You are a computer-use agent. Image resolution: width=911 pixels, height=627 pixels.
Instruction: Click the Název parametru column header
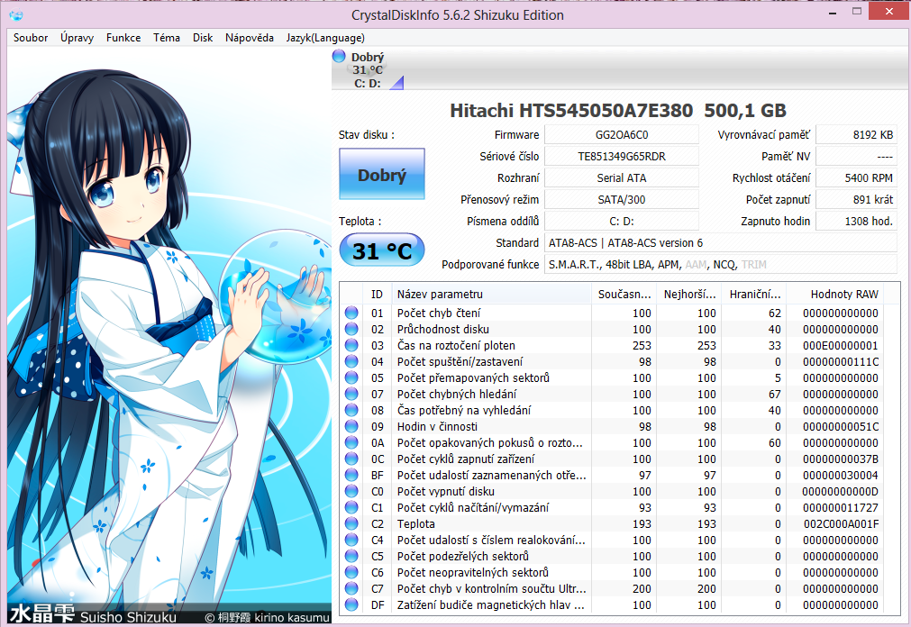492,294
